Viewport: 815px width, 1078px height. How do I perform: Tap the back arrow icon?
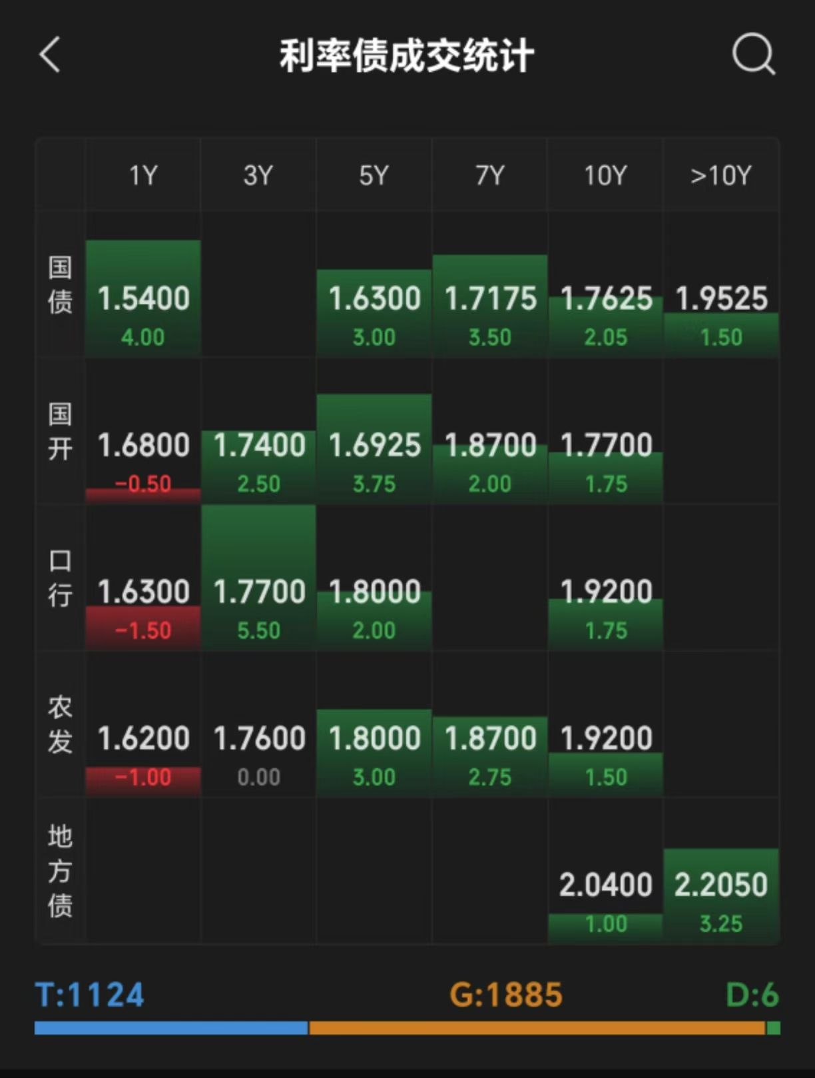click(51, 54)
